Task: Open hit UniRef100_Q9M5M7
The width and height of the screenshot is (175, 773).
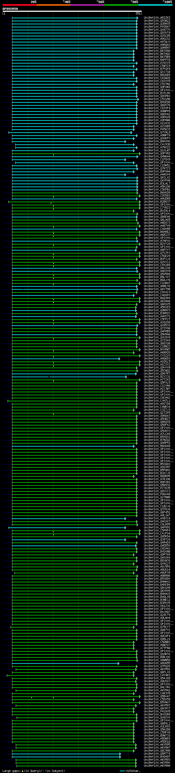Action: (x=157, y=48)
